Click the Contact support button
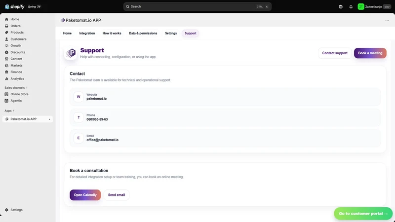The width and height of the screenshot is (395, 222). 335,53
